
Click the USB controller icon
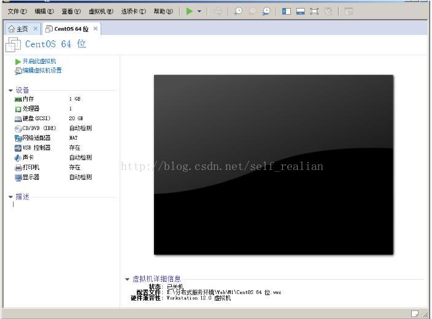click(18, 148)
